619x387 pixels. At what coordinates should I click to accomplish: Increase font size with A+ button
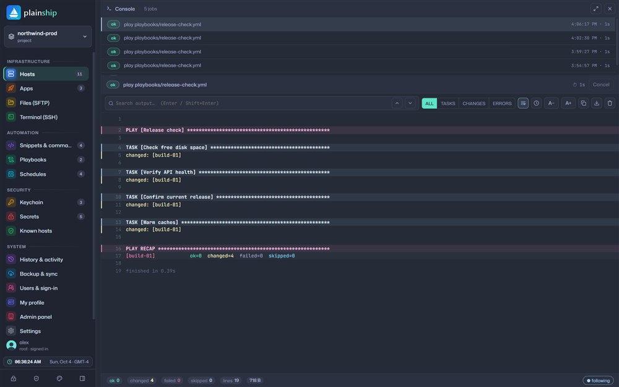pos(568,103)
